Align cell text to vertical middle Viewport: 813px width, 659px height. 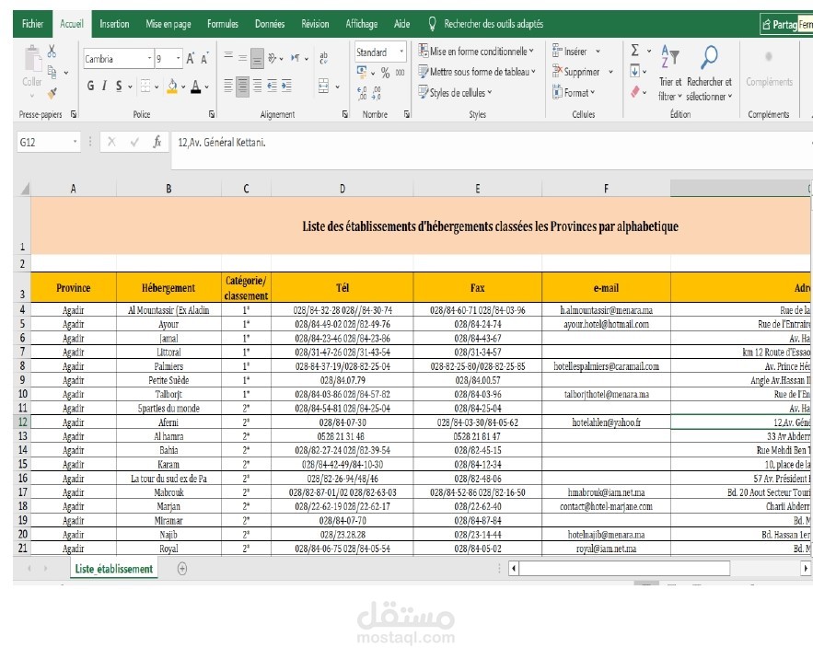pyautogui.click(x=243, y=59)
